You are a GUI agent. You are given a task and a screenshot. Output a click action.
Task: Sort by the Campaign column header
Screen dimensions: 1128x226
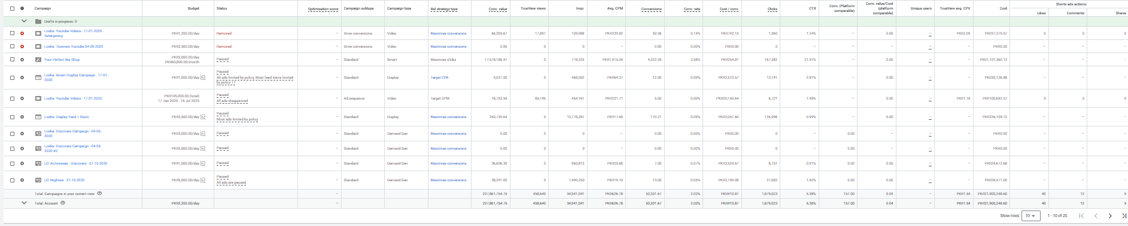(x=42, y=8)
